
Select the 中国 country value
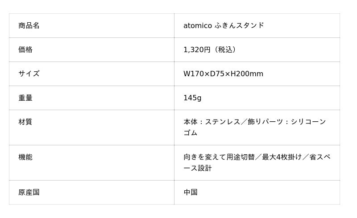(191, 192)
